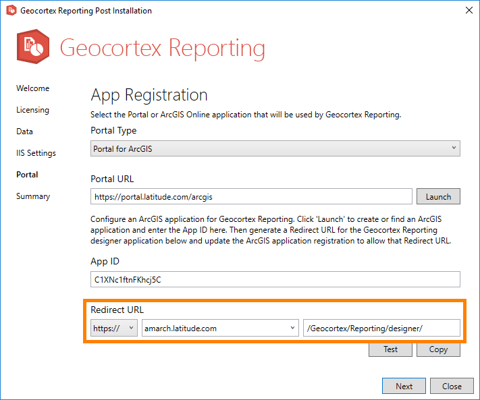Click the Portal URL label
Screen dimensions: 480x400
112,179
